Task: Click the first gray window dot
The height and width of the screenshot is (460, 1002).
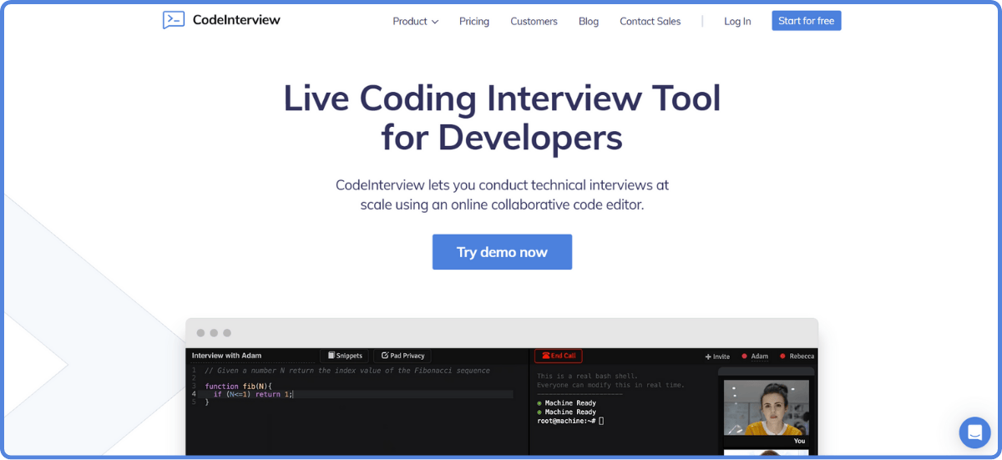Action: pos(200,333)
